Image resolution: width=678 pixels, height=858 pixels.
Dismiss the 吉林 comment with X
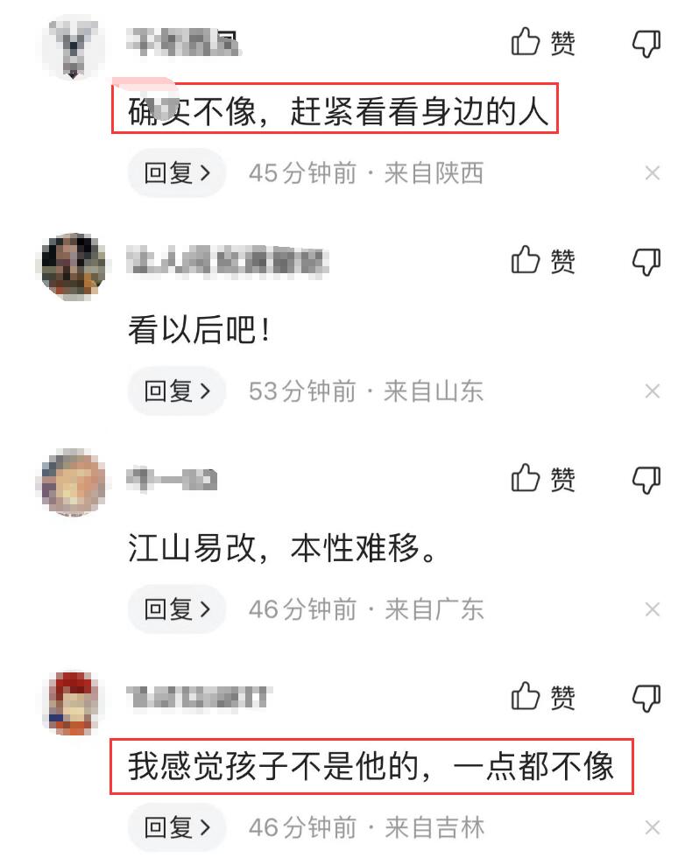pyautogui.click(x=653, y=827)
